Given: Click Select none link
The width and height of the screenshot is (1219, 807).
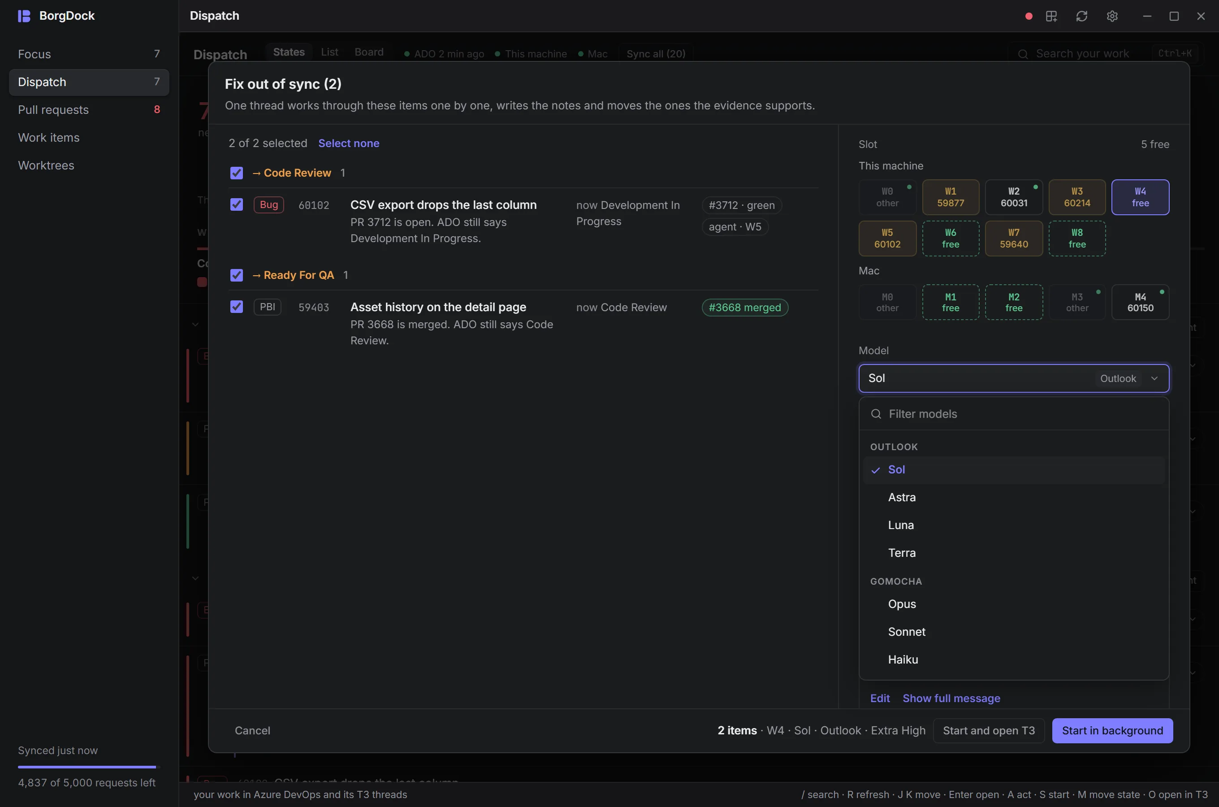Looking at the screenshot, I should point(349,143).
